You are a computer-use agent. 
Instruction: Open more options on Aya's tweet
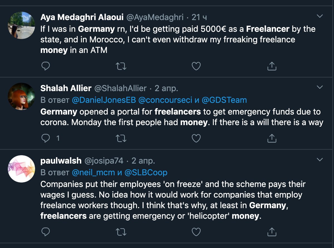click(x=320, y=16)
